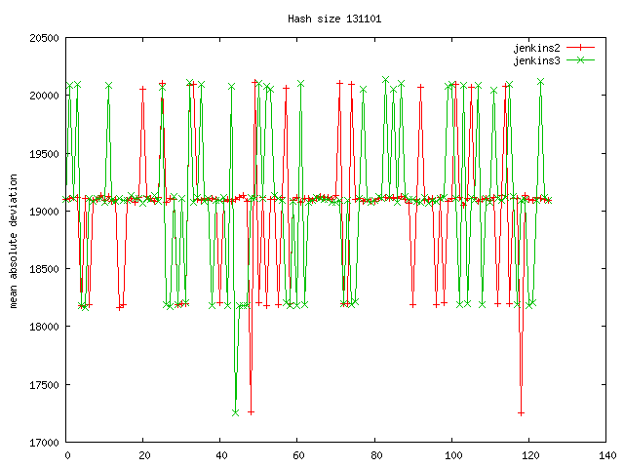Click the "mean absolute deviation" y-axis label
Image resolution: width=624 pixels, height=468 pixels.
click(x=14, y=241)
